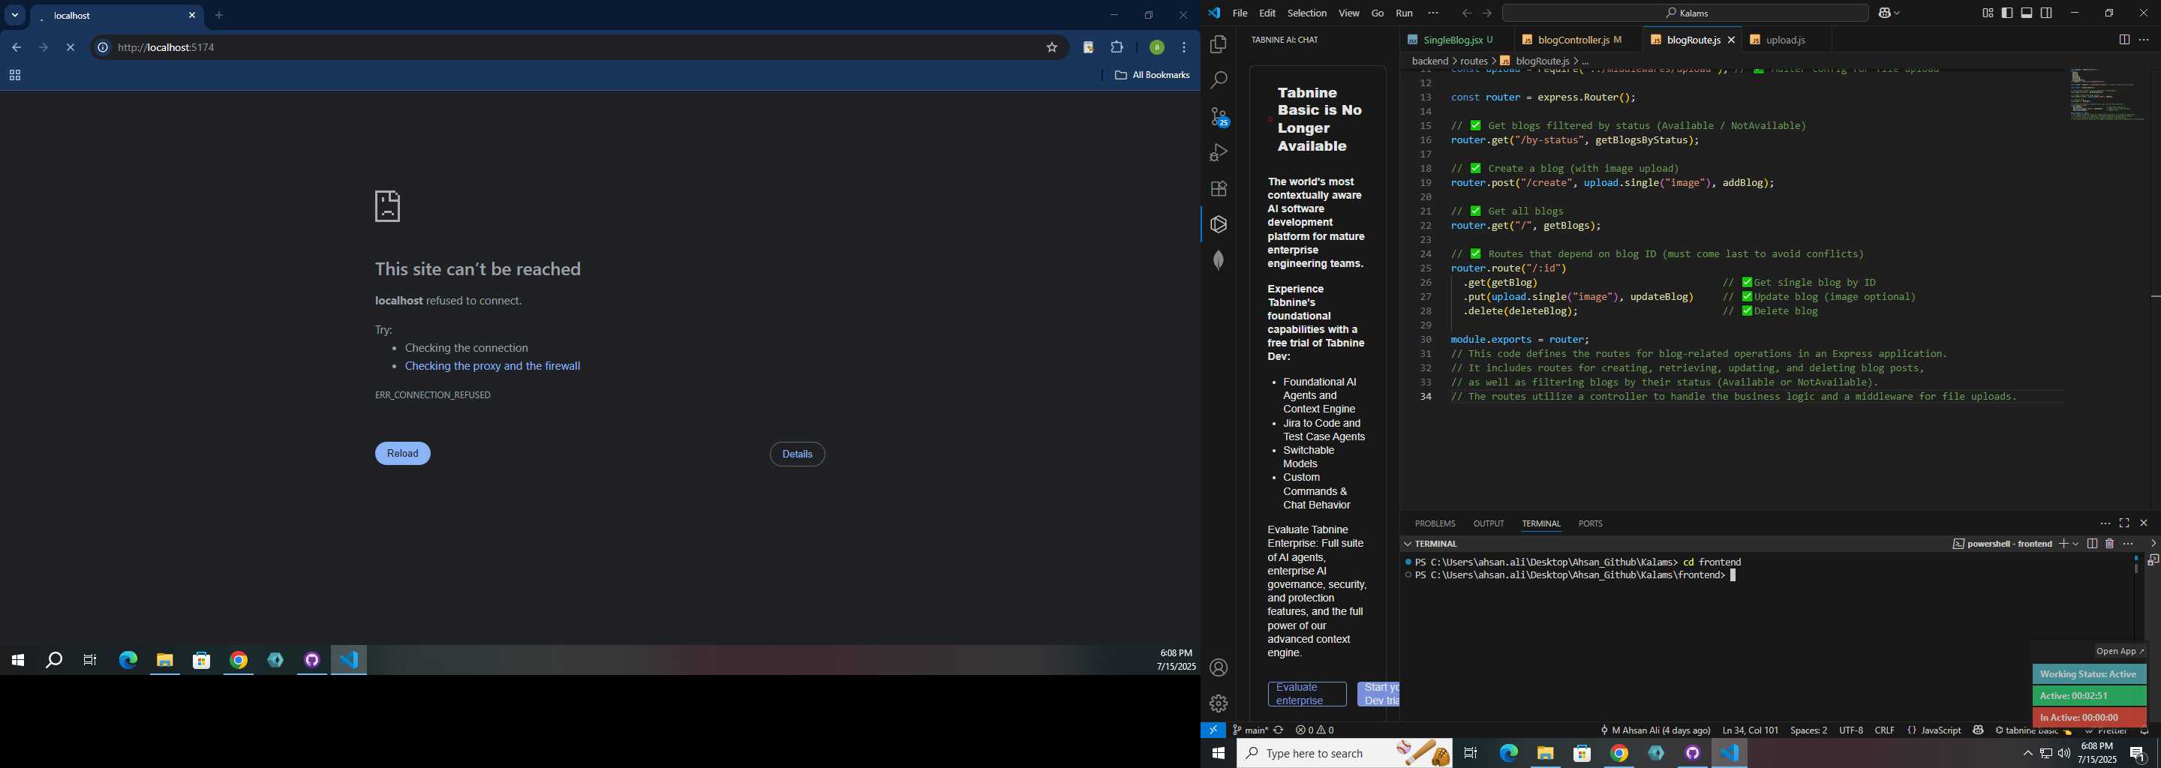Click Customize Layout icon in title bar
Screen dimensions: 2161x768
click(1988, 13)
